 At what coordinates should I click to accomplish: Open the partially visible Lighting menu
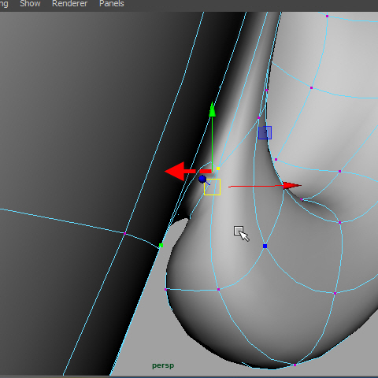(x=4, y=4)
